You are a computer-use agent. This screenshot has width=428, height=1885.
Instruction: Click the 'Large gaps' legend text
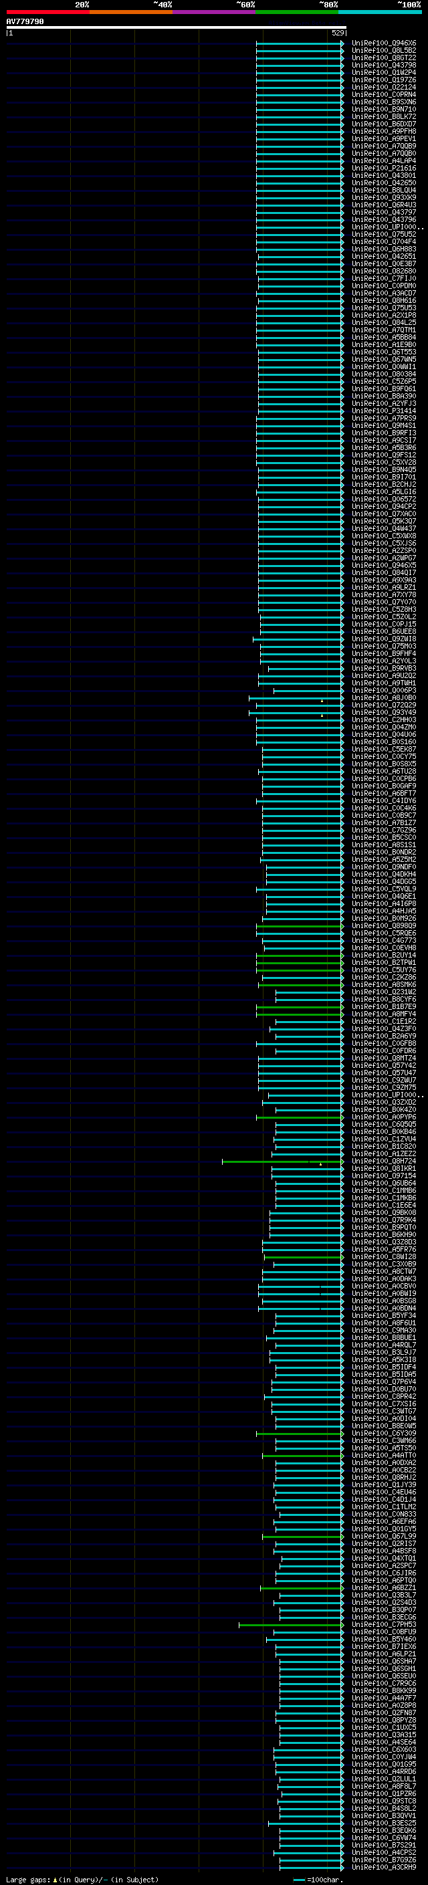tap(28, 1879)
